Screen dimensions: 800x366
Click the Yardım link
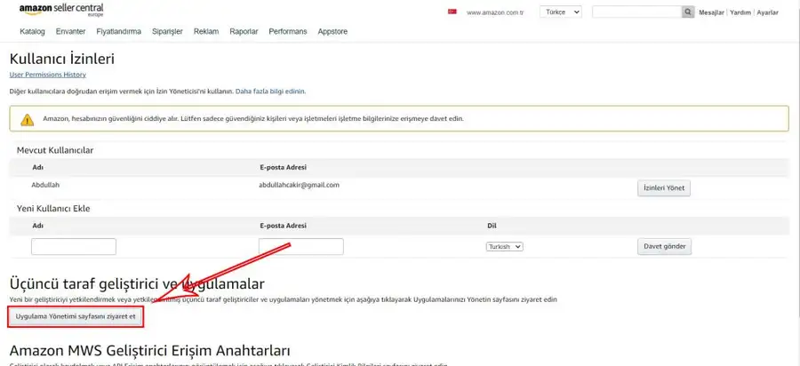pos(740,12)
